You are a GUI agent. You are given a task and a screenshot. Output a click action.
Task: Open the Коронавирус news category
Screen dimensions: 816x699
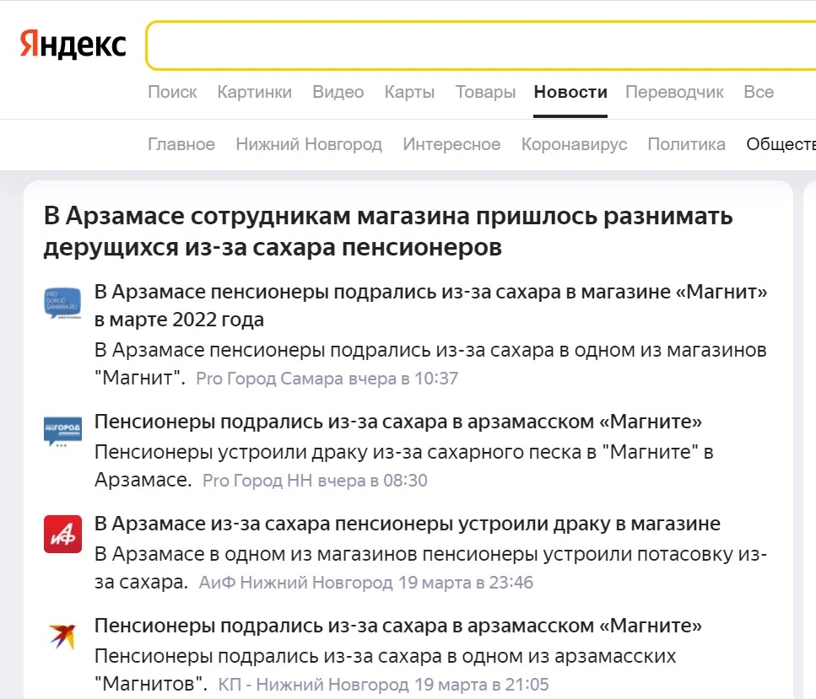(x=575, y=144)
